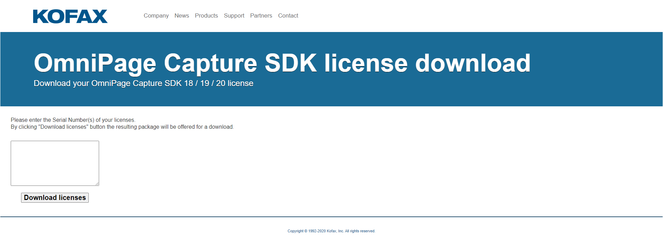The height and width of the screenshot is (244, 663).
Task: Click the Copyright 1992-2020 Kofax footer text
Action: [331, 231]
